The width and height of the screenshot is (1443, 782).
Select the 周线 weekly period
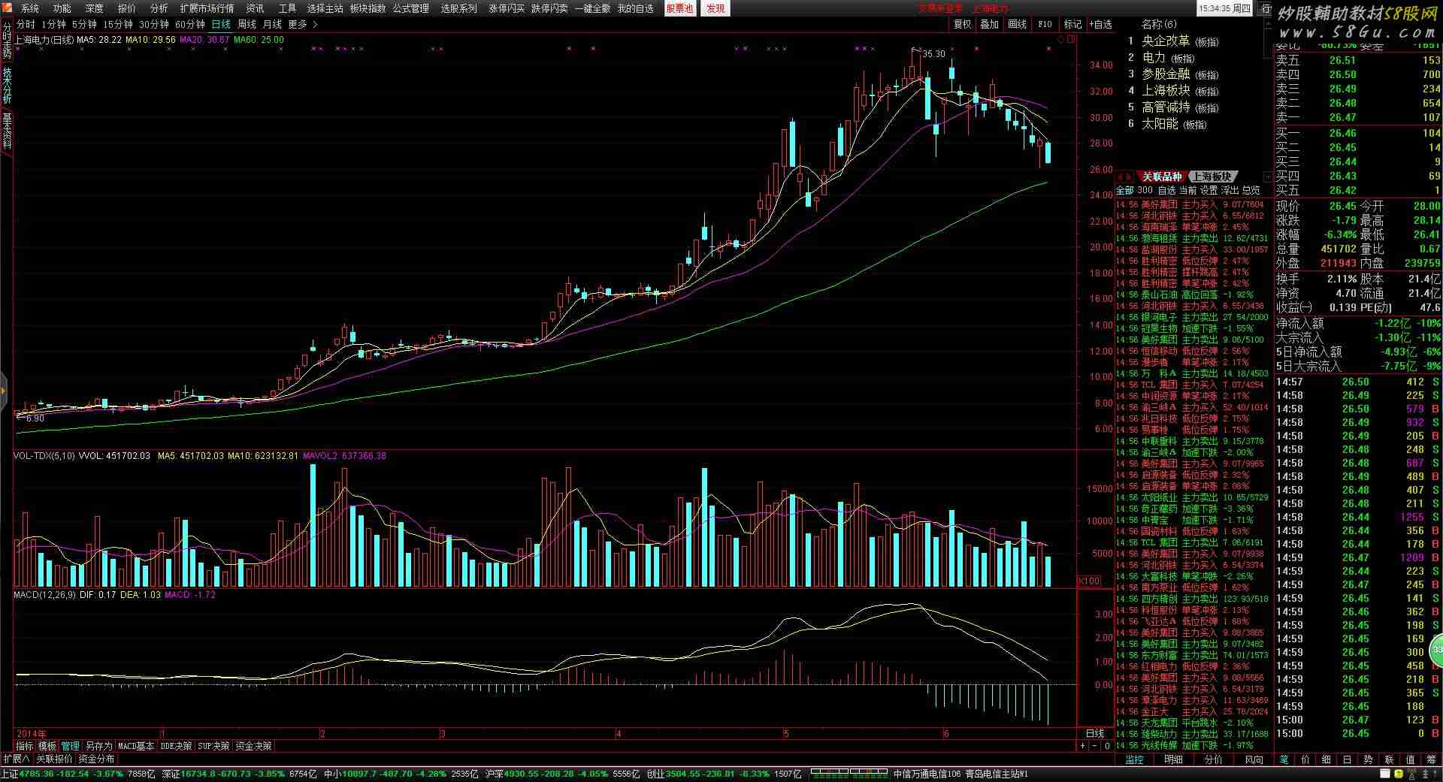[247, 25]
